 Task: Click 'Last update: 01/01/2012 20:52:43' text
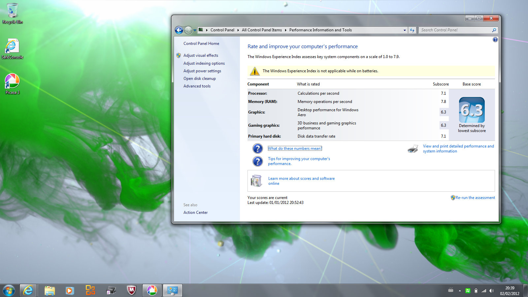276,203
